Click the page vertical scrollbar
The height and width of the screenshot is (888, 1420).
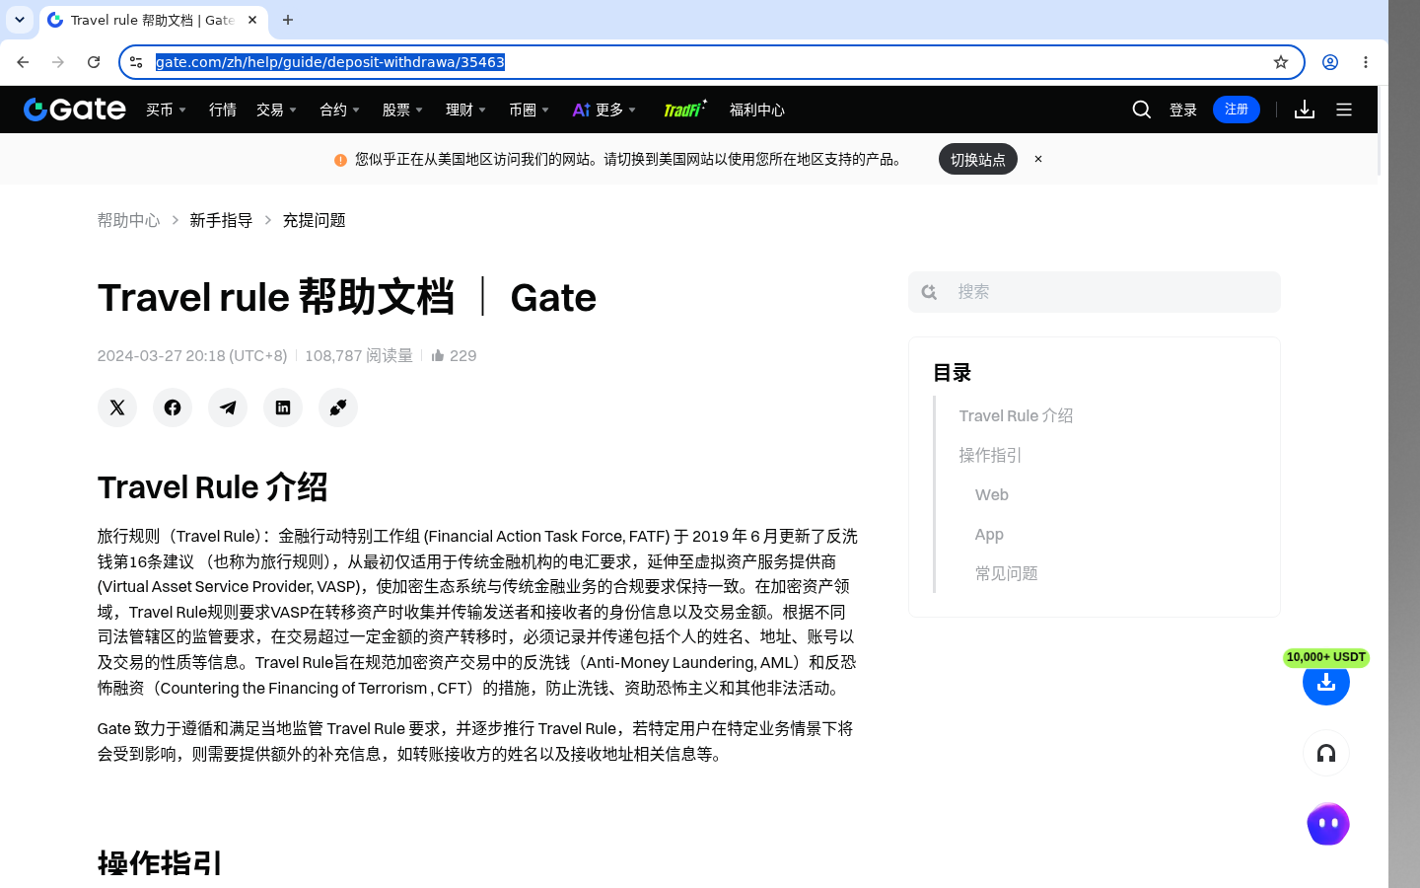(1379, 130)
